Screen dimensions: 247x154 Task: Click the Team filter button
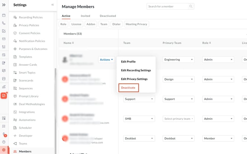pos(104,24)
